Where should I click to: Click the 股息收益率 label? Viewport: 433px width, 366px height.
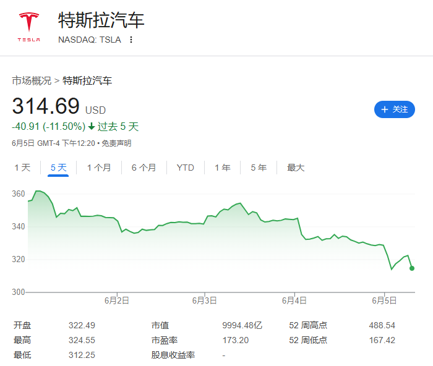173,355
